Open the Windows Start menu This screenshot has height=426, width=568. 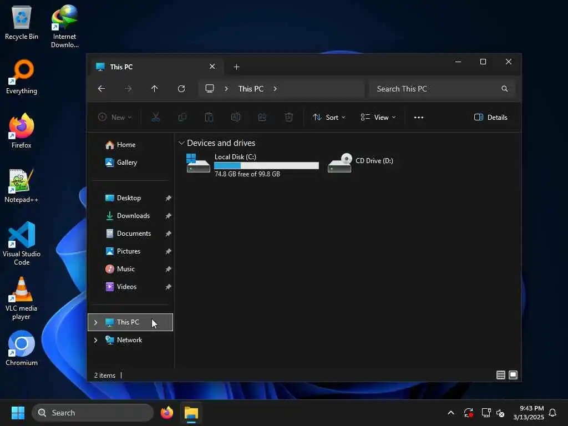pyautogui.click(x=18, y=413)
